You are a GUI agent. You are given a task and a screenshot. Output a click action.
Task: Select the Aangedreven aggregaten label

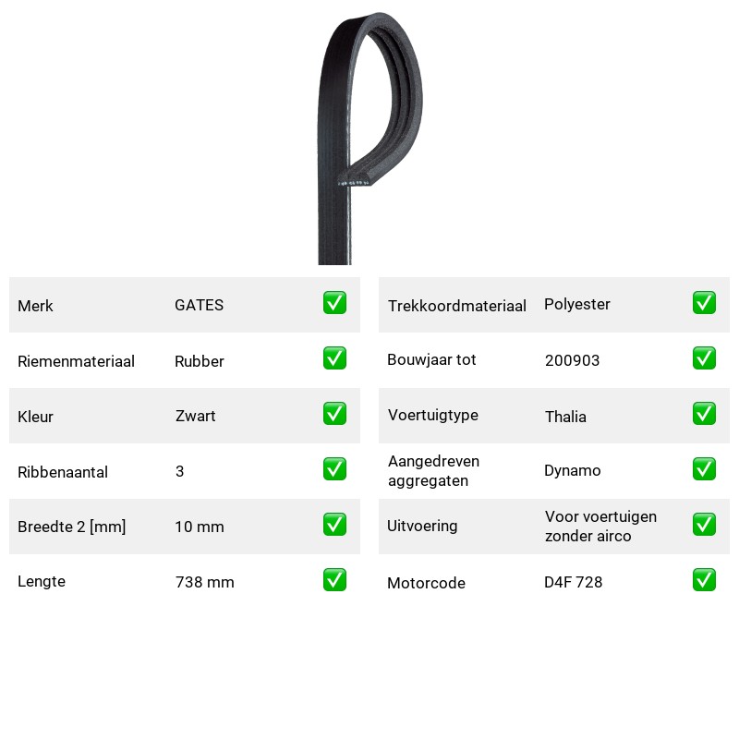pos(433,471)
